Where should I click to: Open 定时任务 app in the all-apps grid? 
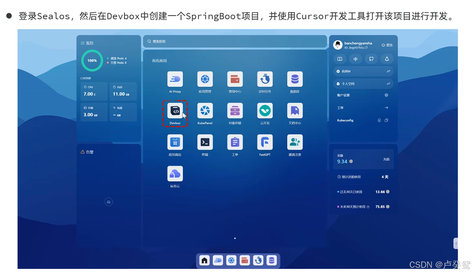(265, 79)
